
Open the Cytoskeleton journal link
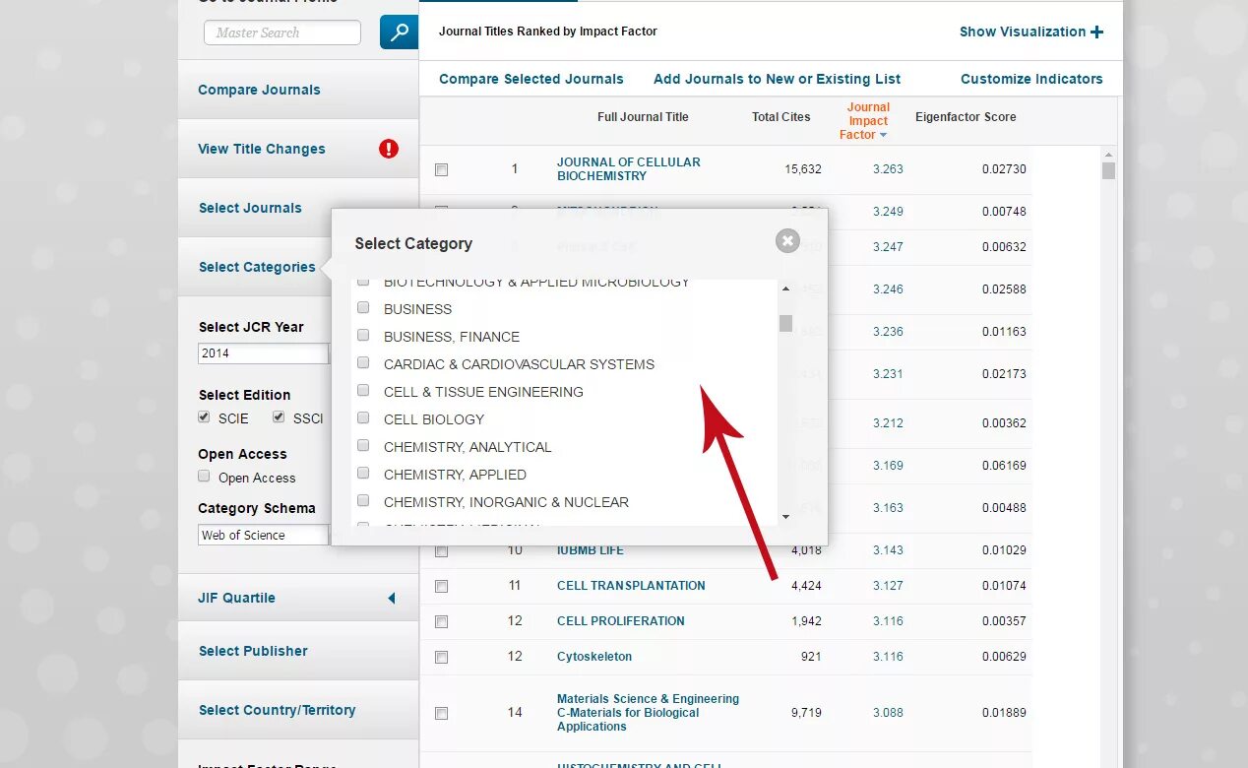[x=594, y=657]
